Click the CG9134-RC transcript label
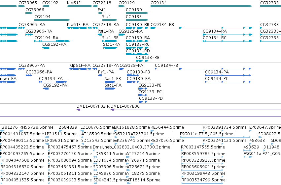This screenshot has height=185, width=281. [x=215, y=38]
